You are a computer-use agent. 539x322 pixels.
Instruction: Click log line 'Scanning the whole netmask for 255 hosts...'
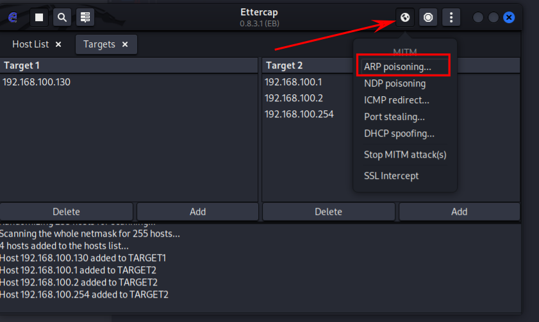90,233
